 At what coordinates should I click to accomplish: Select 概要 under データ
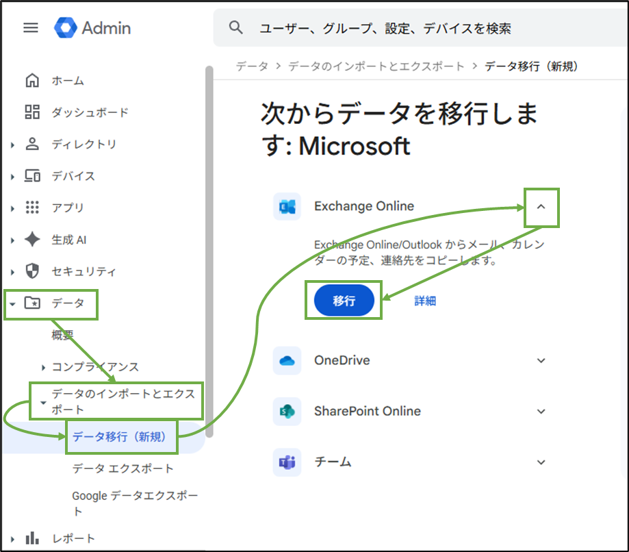pyautogui.click(x=62, y=335)
